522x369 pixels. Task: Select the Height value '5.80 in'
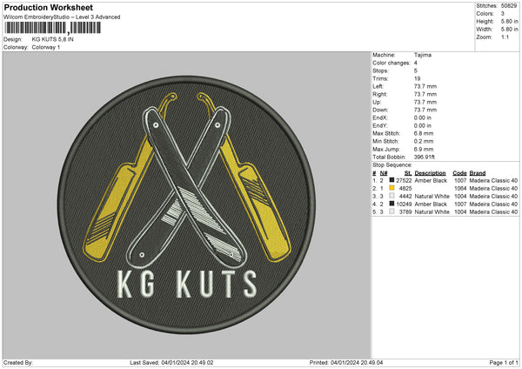tap(509, 21)
